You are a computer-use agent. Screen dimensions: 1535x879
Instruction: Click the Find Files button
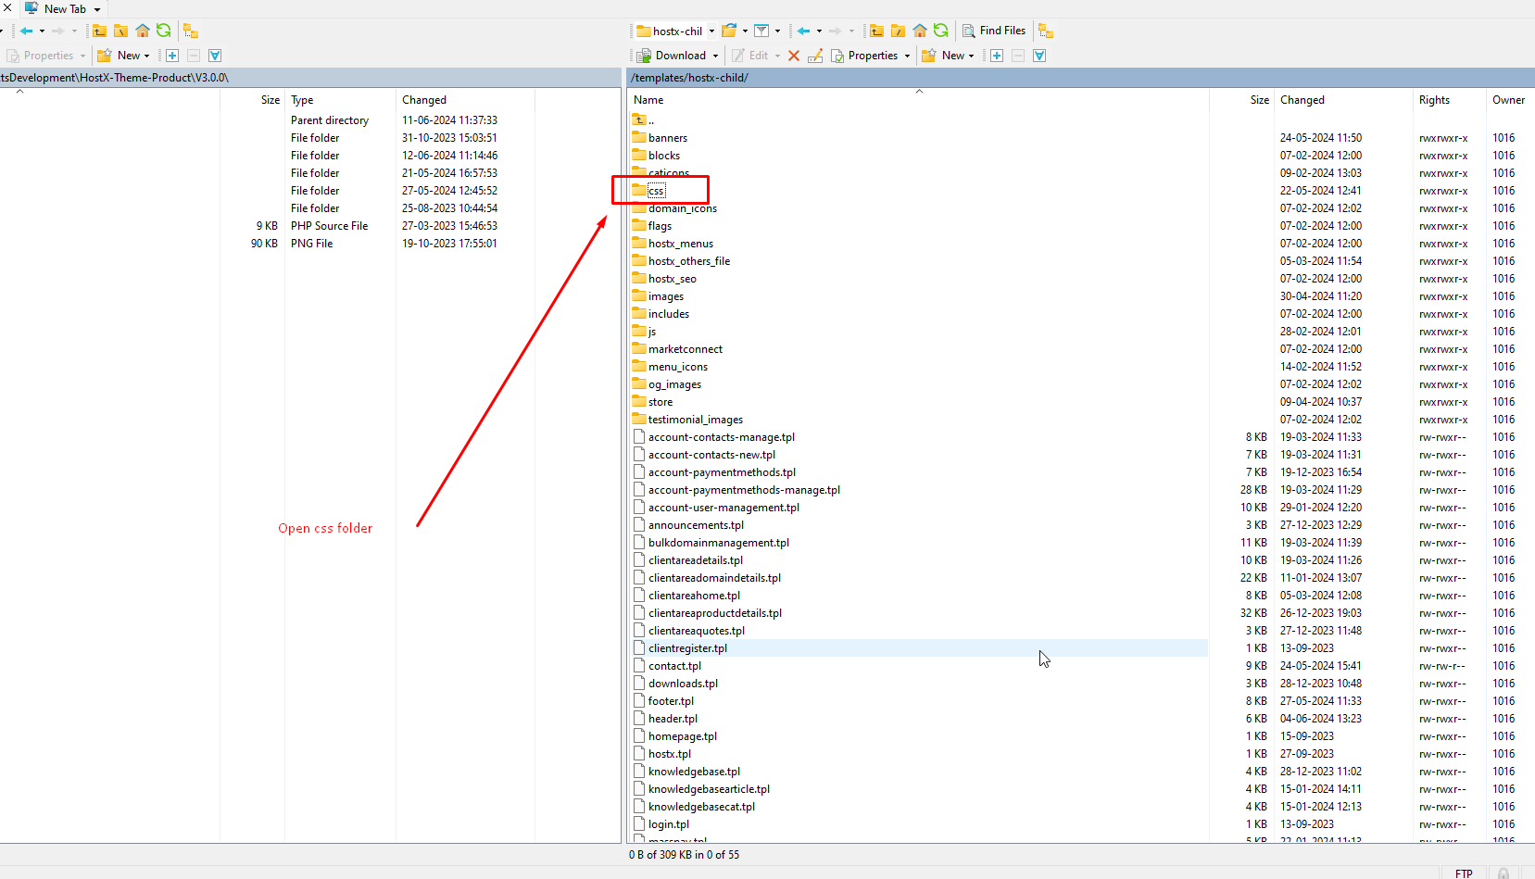click(x=994, y=31)
